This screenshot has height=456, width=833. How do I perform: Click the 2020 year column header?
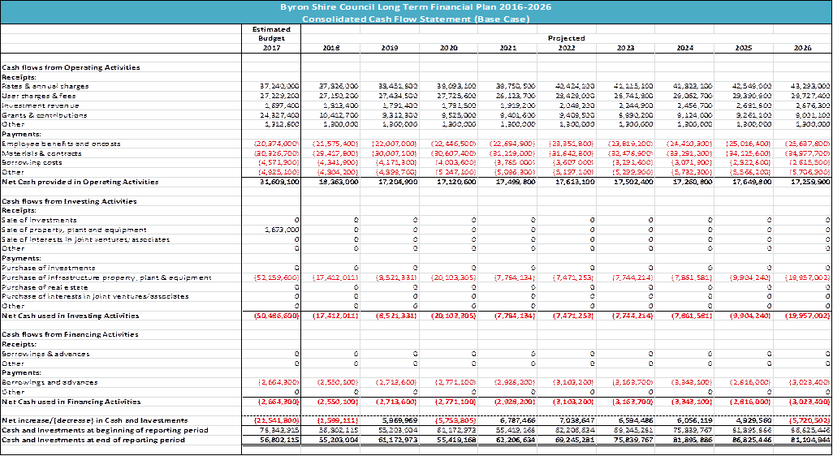[x=449, y=47]
